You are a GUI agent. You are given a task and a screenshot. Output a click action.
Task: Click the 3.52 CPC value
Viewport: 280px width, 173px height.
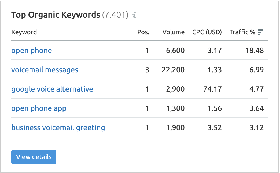[x=215, y=128]
